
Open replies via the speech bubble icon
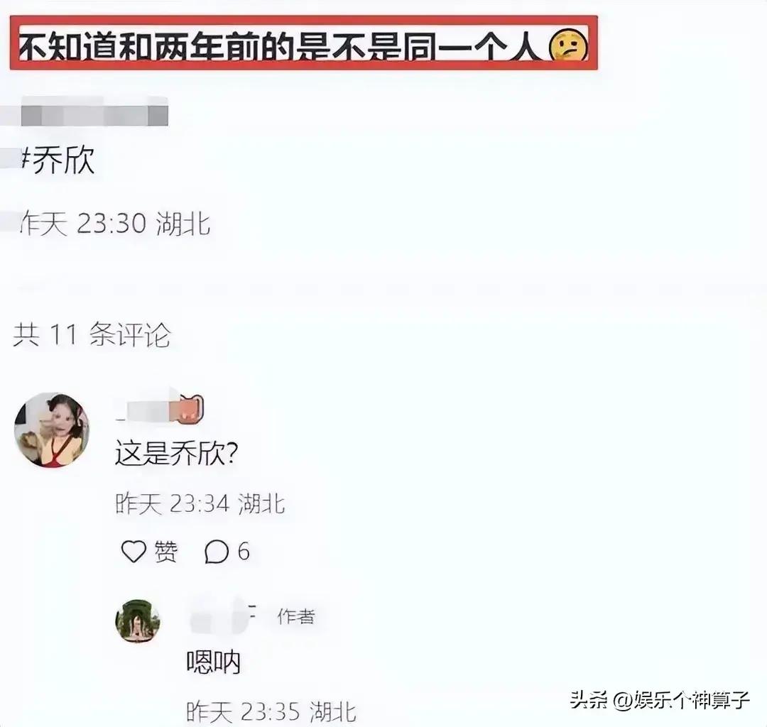216,552
